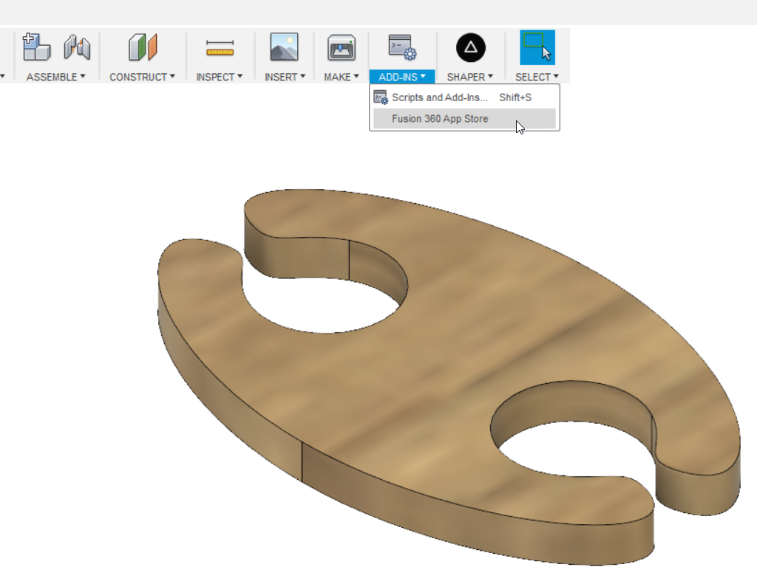757x567 pixels.
Task: Choose Fusion 360 App Store entry
Action: [x=464, y=119]
